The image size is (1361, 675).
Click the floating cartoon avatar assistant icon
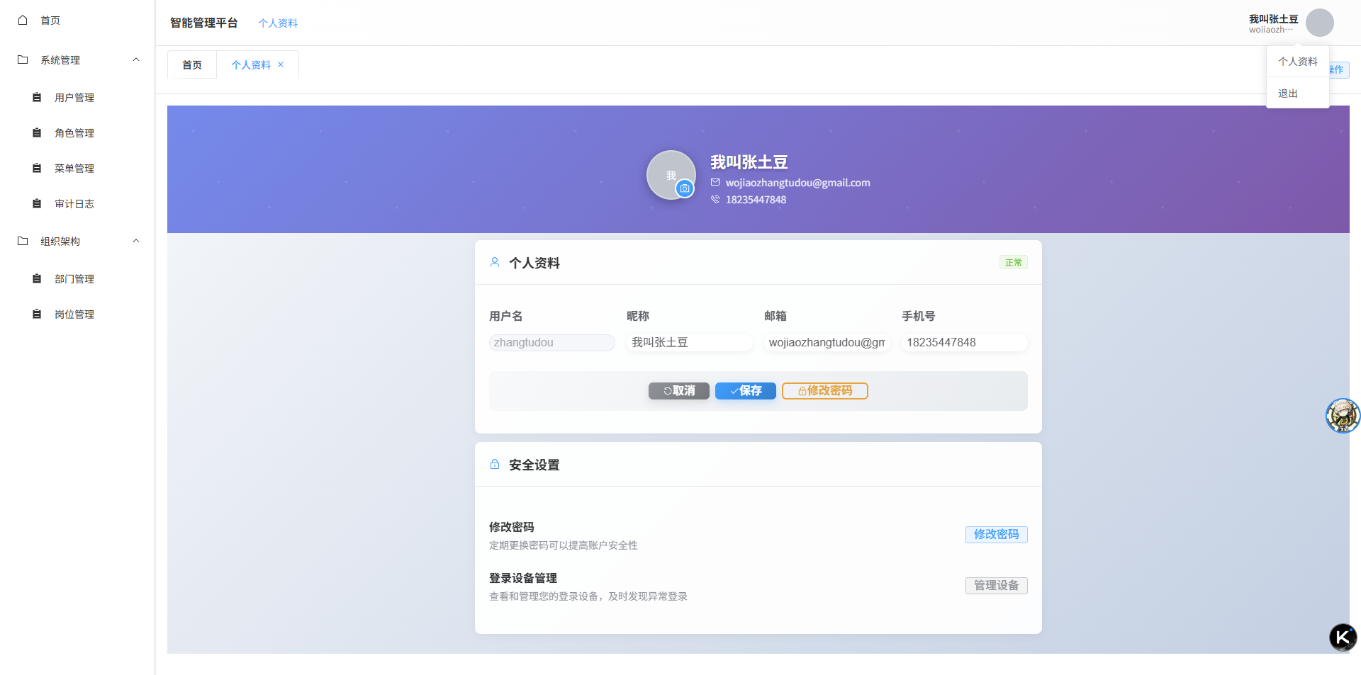point(1343,415)
